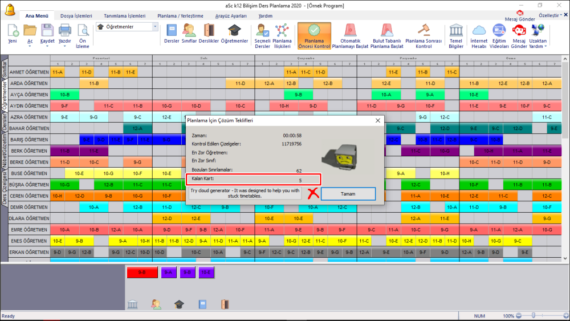Open a file with the Aç icon

30,31
